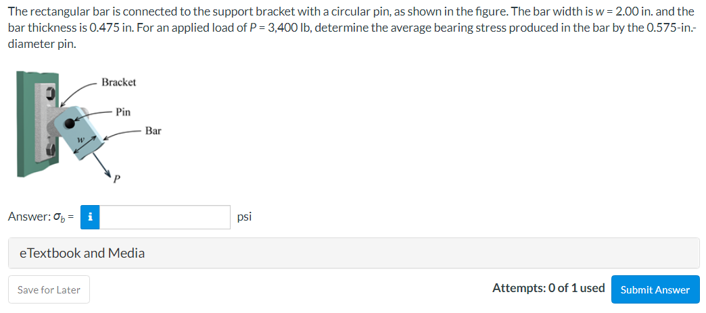Click the Bracket label in the figure

[x=118, y=82]
